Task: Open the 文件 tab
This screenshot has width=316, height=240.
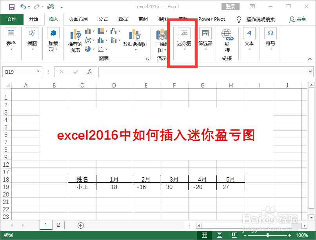Action: tap(12, 19)
